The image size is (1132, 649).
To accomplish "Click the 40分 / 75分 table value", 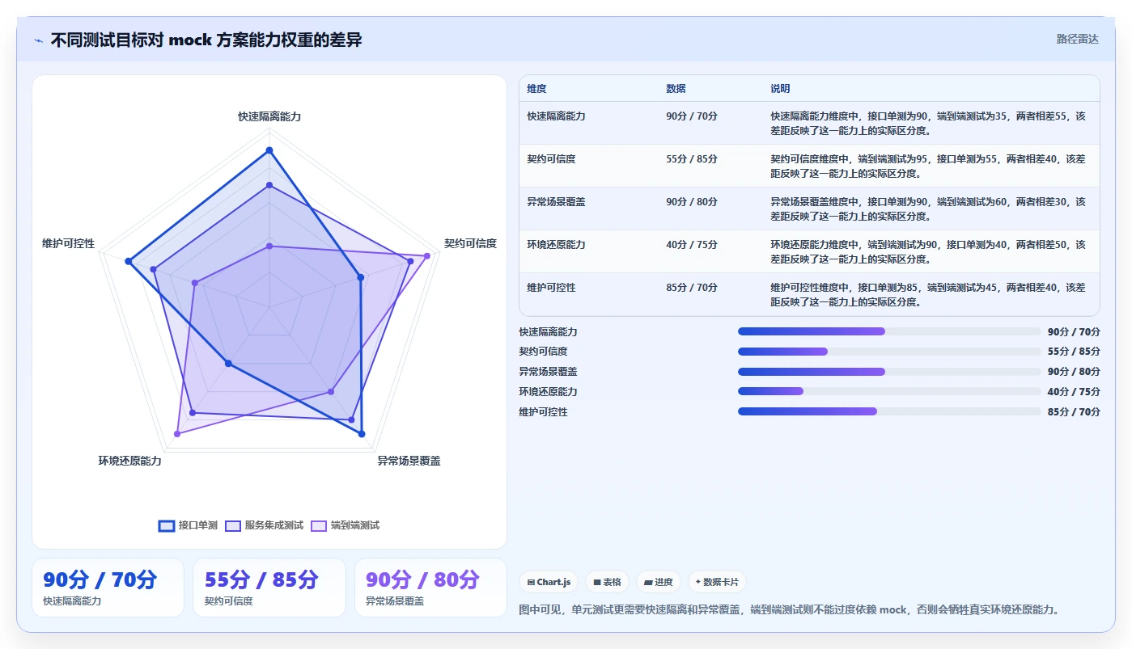I will (692, 245).
